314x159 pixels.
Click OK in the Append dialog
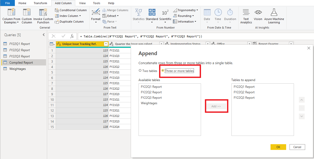click(278, 147)
